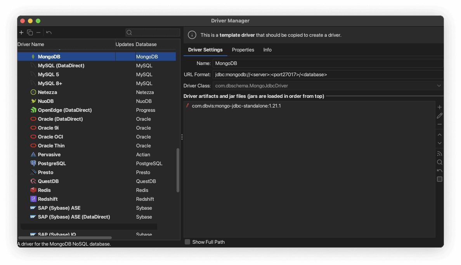Open the Driver Class dropdown
The width and height of the screenshot is (461, 265).
(439, 85)
